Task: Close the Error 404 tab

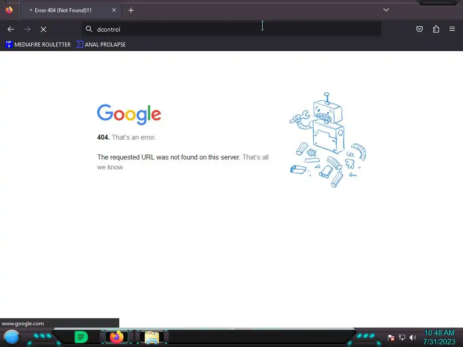Action: [x=113, y=10]
